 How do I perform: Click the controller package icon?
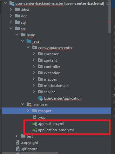click(40, 66)
